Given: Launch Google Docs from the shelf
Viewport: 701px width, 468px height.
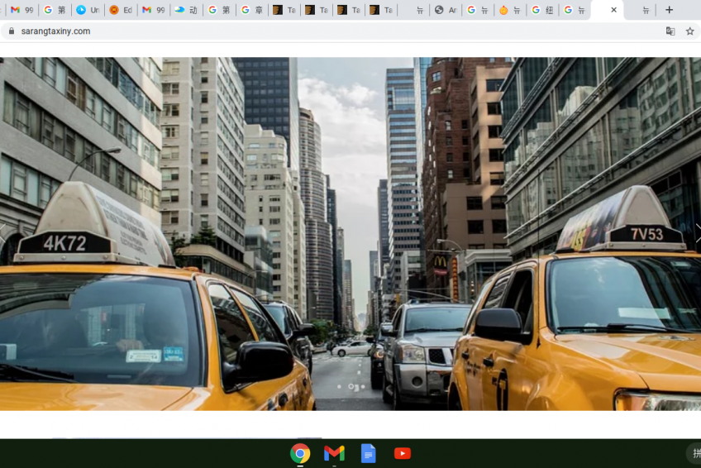Looking at the screenshot, I should pos(369,453).
